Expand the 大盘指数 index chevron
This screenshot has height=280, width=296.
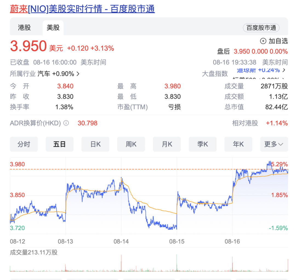click(284, 70)
